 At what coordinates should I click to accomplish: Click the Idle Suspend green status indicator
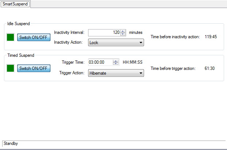pyautogui.click(x=11, y=37)
